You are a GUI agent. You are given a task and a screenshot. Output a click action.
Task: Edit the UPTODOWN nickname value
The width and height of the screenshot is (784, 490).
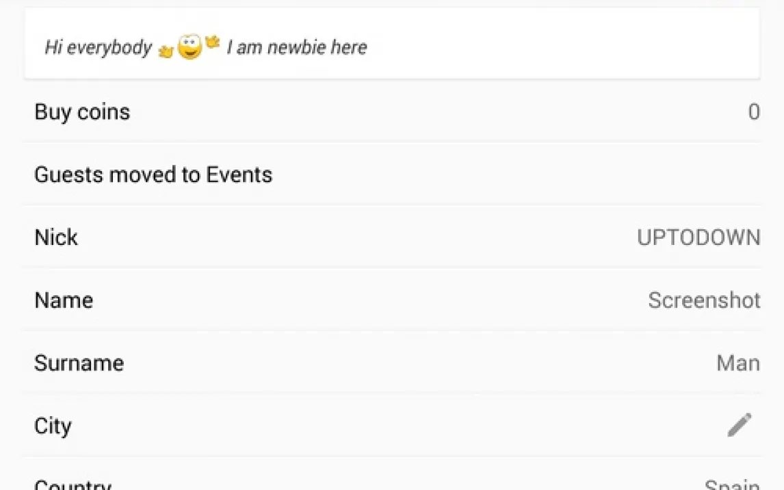click(698, 237)
